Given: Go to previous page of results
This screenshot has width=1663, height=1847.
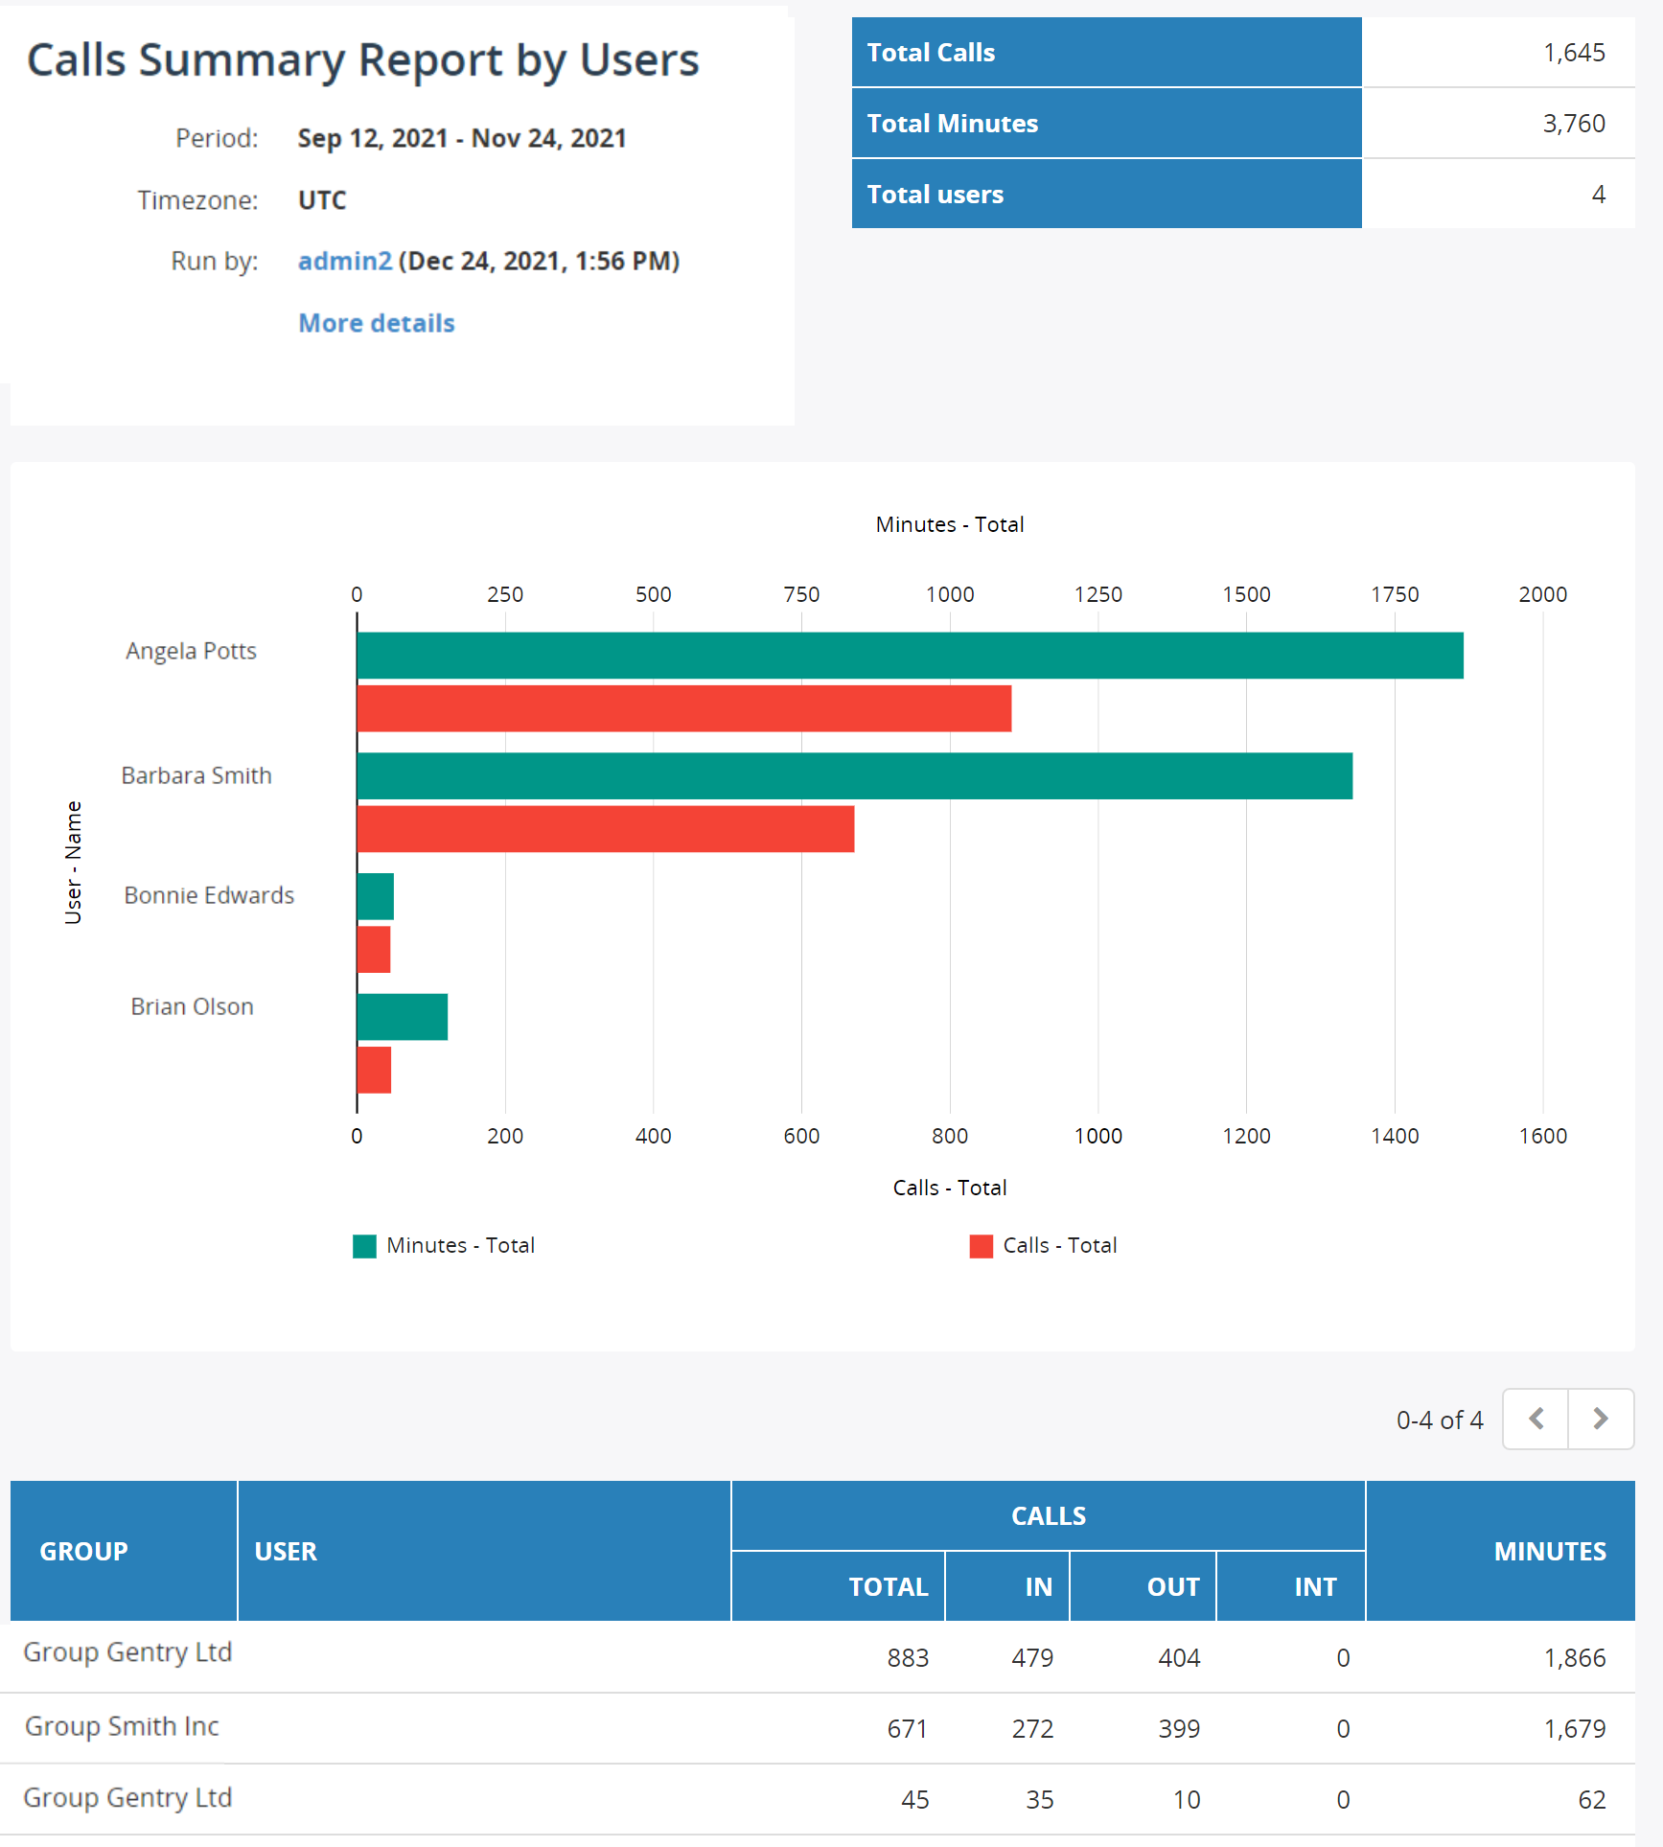Looking at the screenshot, I should coord(1536,1419).
